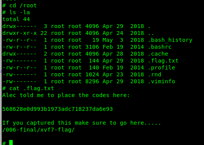Image resolution: width=204 pixels, height=145 pixels.
Task: Click the .bashrc filename entry
Action: tap(160, 47)
